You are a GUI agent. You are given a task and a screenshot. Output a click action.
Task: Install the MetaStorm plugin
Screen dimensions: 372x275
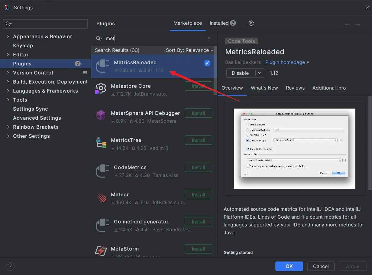[x=199, y=249]
